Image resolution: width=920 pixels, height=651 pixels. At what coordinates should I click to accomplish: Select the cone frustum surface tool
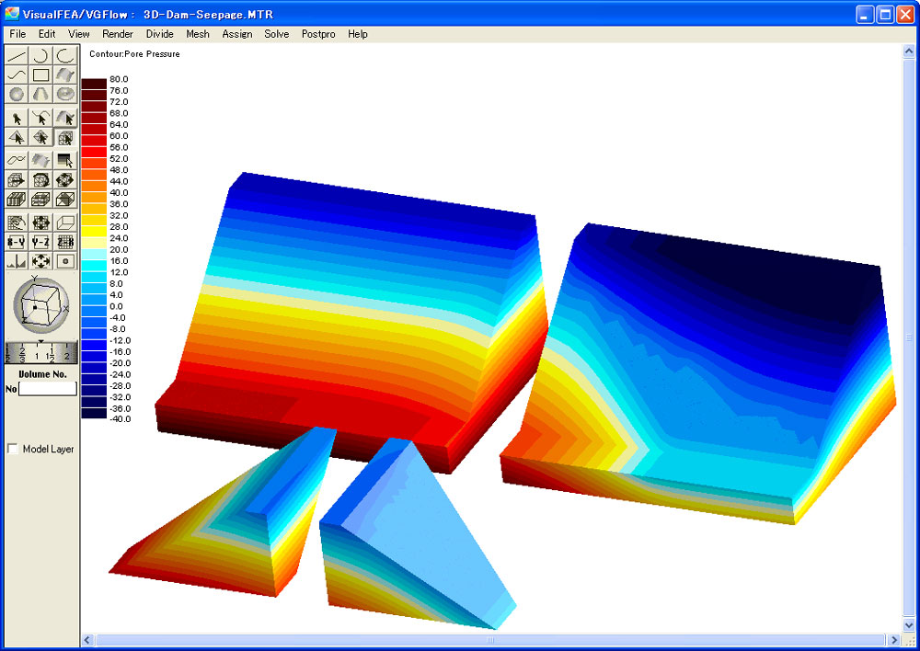click(x=40, y=94)
